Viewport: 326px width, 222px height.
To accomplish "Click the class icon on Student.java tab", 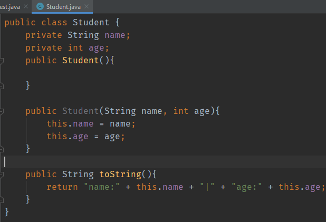I will coord(40,7).
